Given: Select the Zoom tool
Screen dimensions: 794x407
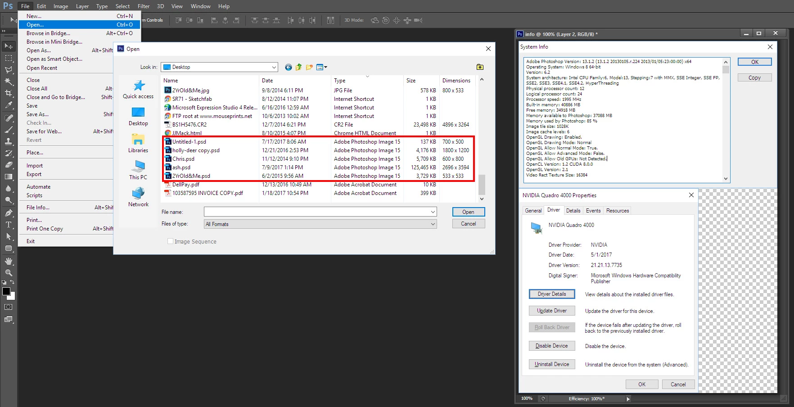Looking at the screenshot, I should 9,273.
